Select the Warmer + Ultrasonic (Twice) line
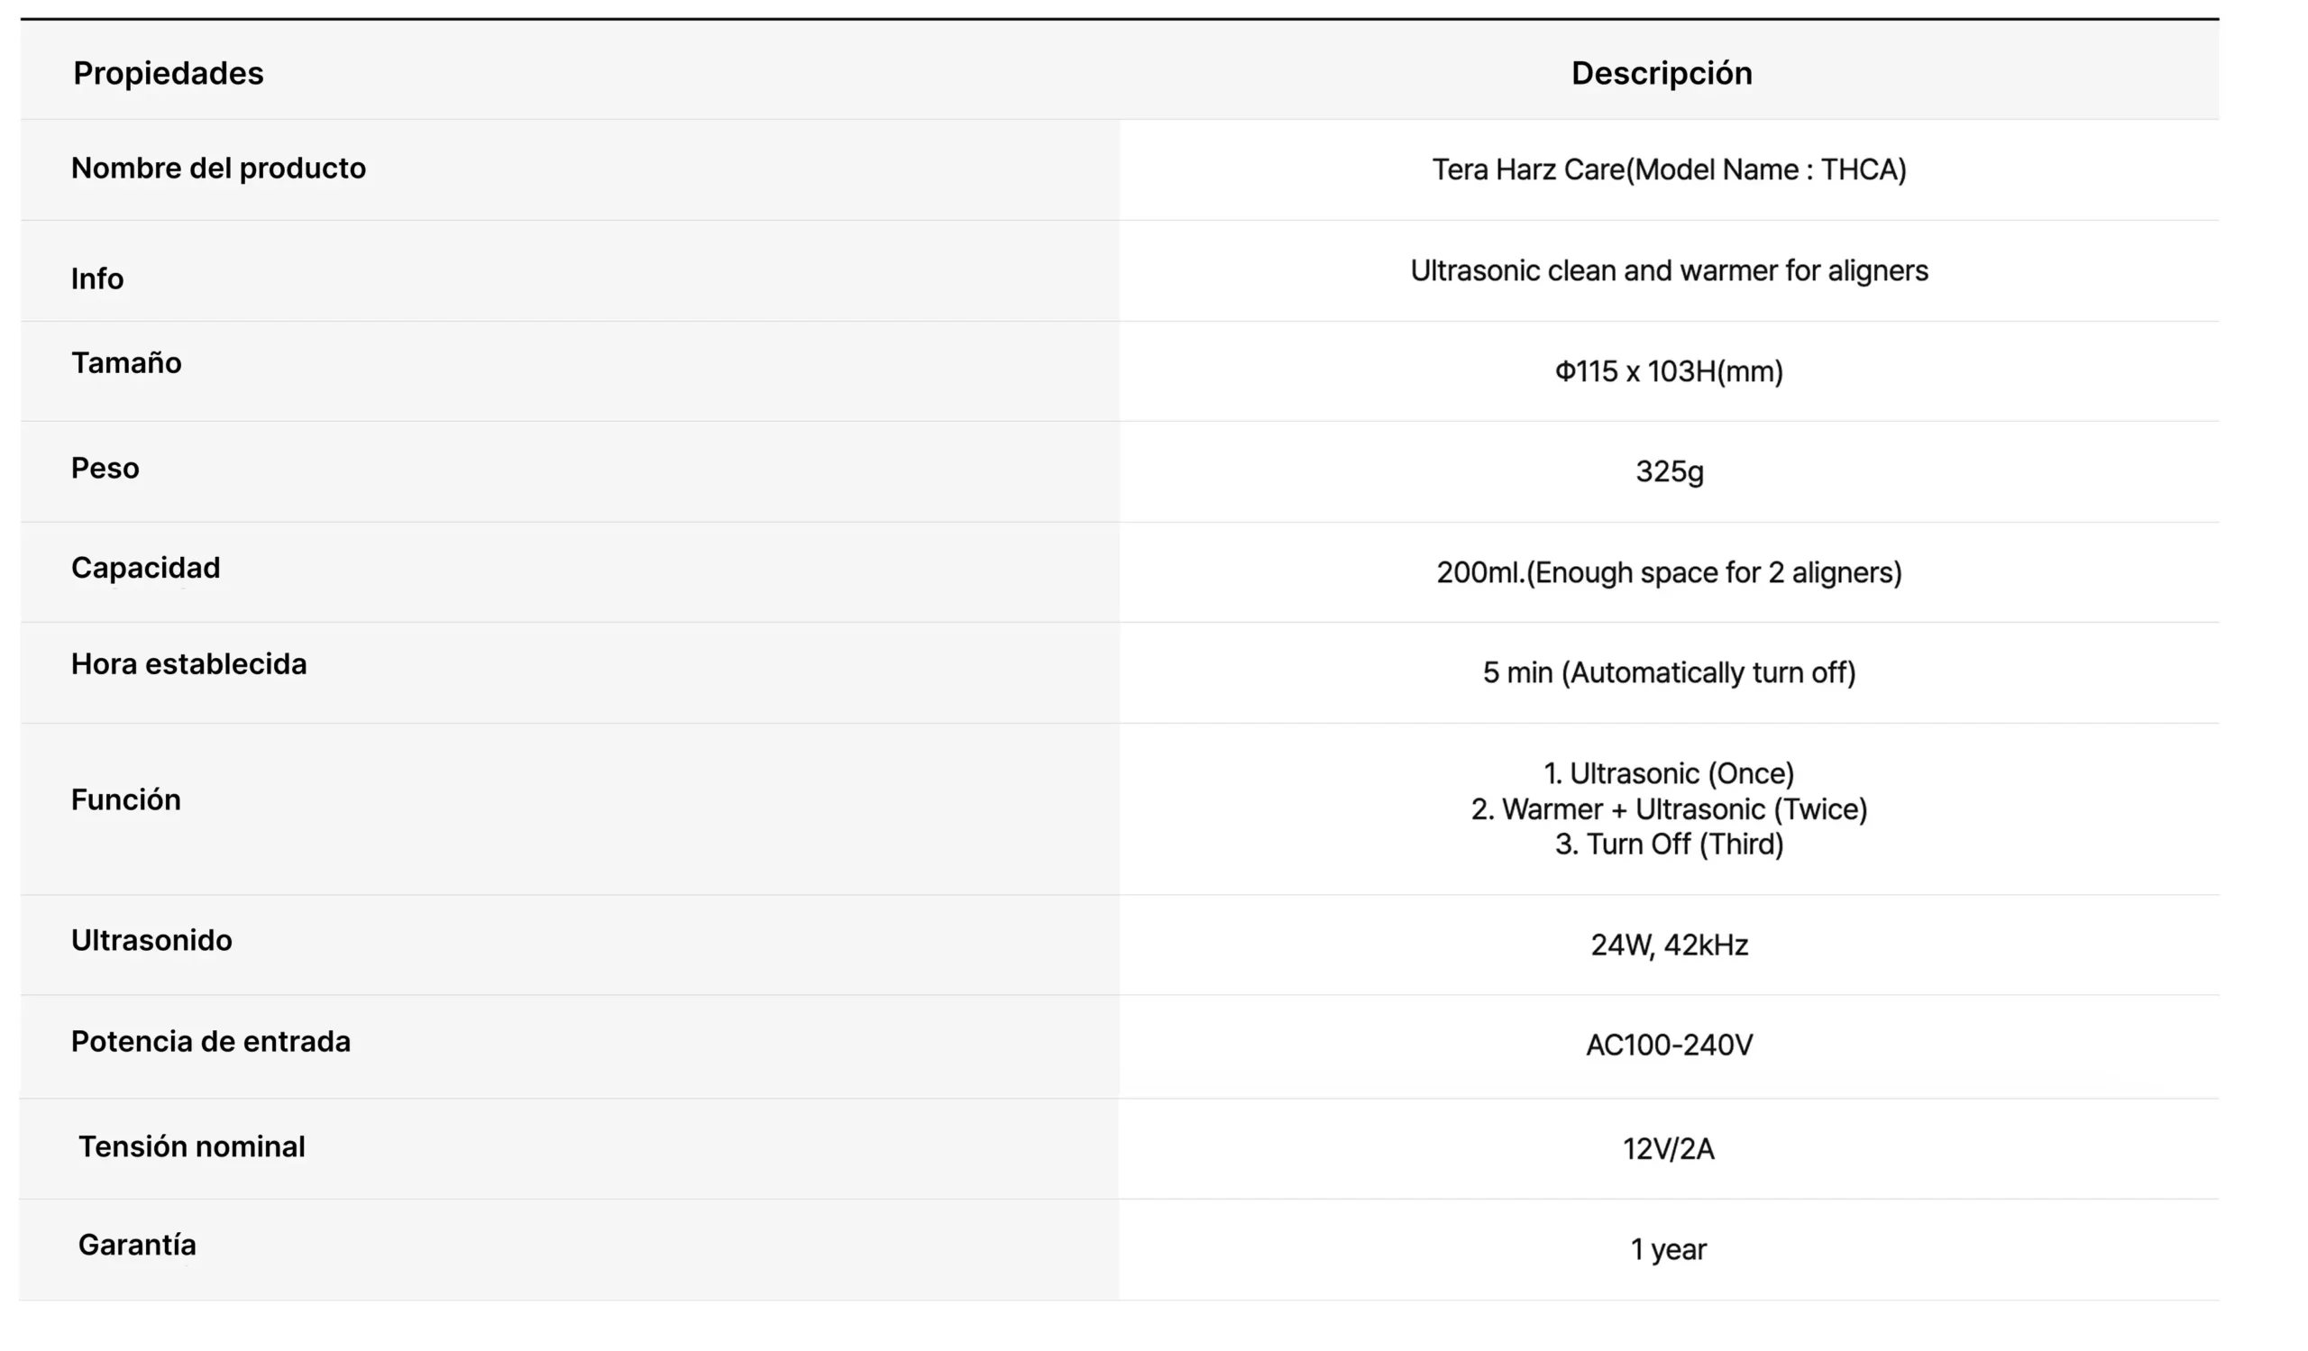Image resolution: width=2308 pixels, height=1351 pixels. [1669, 809]
